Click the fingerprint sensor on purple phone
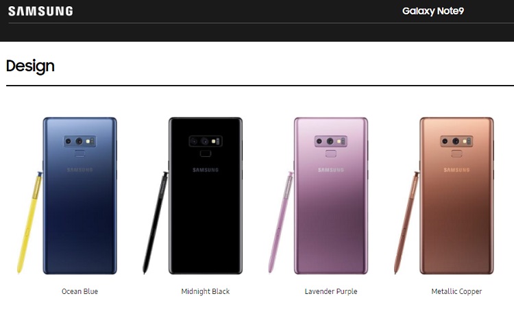This screenshot has height=331, width=514. [331, 154]
